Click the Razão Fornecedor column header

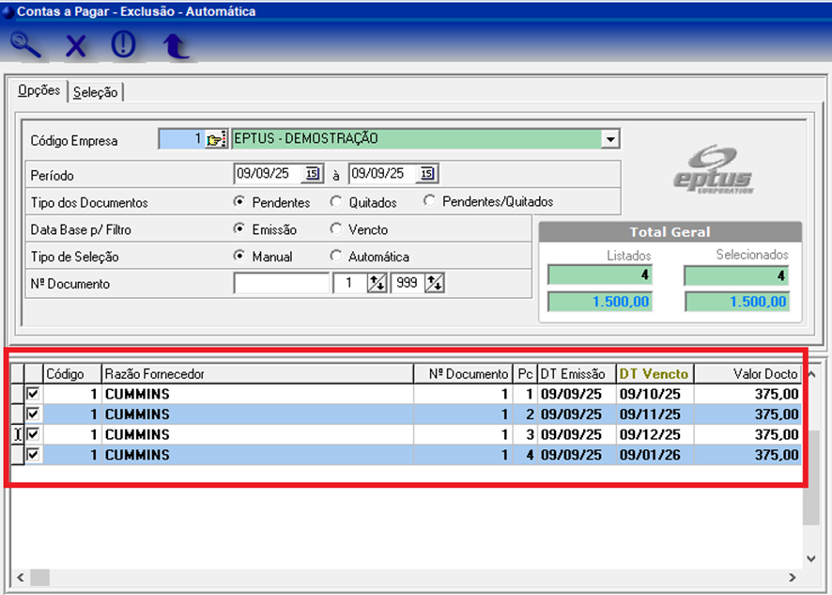click(256, 373)
